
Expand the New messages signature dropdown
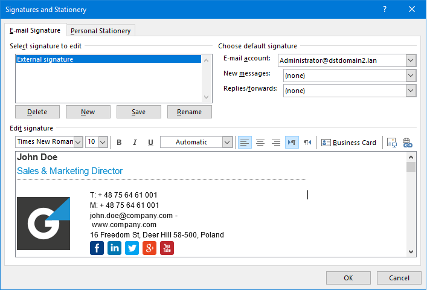[x=411, y=76]
